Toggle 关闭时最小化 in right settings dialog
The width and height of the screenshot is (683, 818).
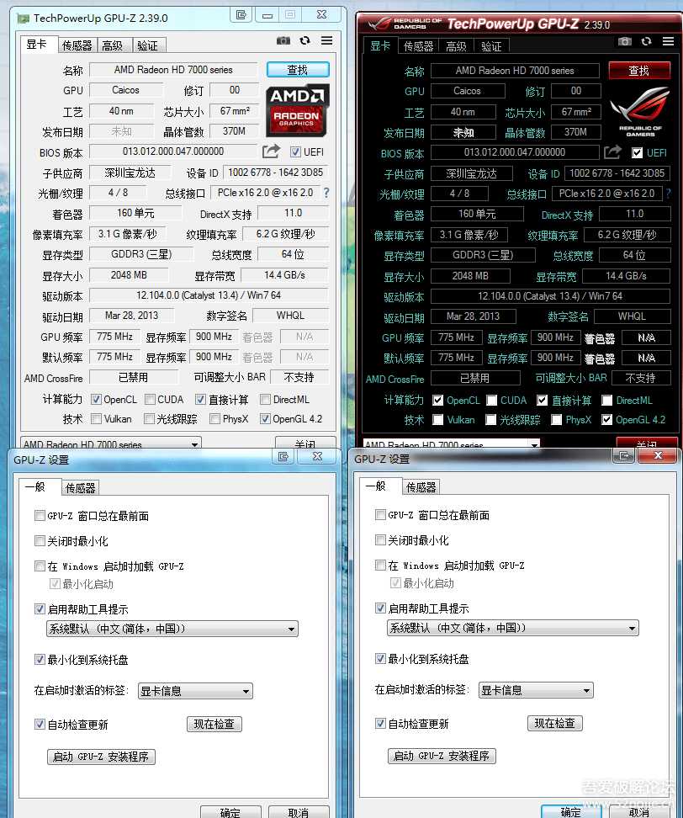click(380, 540)
